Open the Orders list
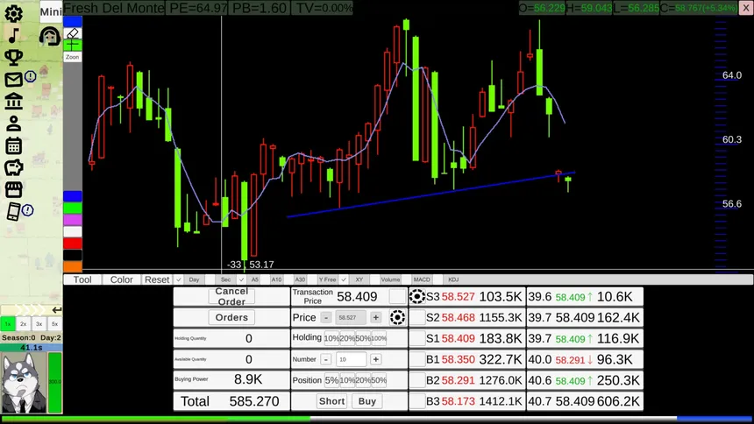 [231, 317]
